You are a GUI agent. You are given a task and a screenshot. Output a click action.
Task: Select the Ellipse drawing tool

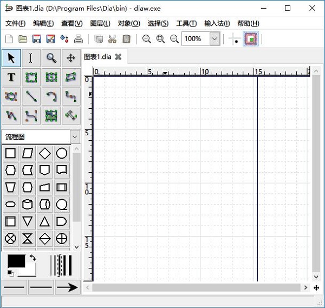coord(51,77)
